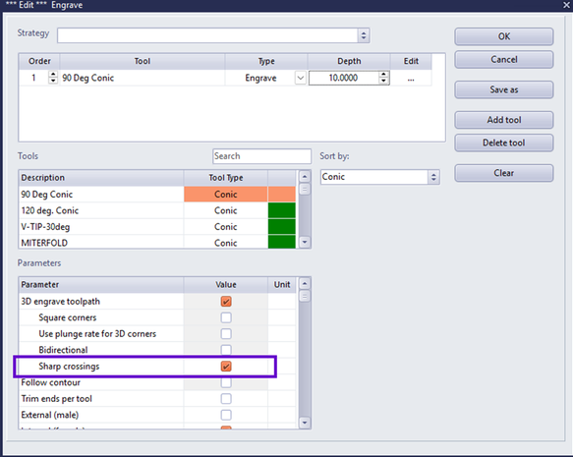This screenshot has width=573, height=457.
Task: Click the Tool Type column header
Action: (x=225, y=178)
